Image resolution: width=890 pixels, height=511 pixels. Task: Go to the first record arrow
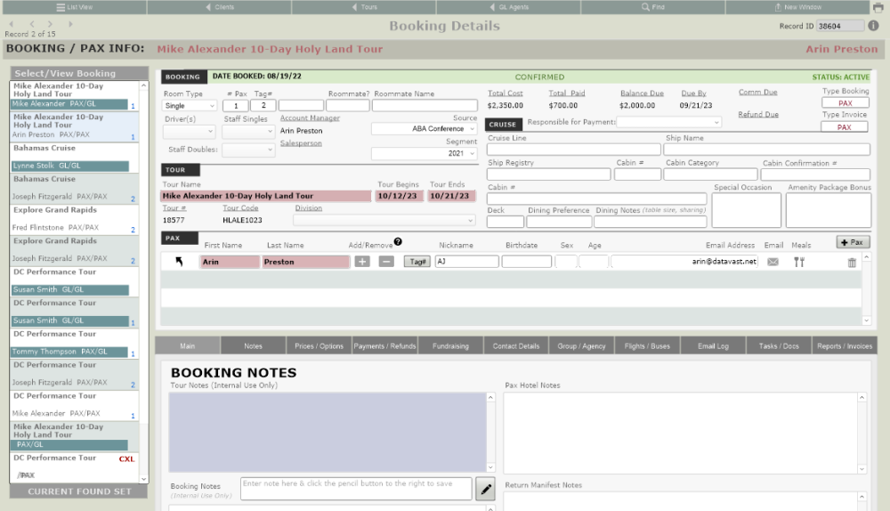click(x=12, y=24)
